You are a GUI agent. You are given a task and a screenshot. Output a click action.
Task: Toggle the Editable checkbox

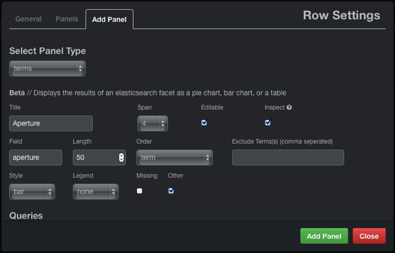coord(204,123)
